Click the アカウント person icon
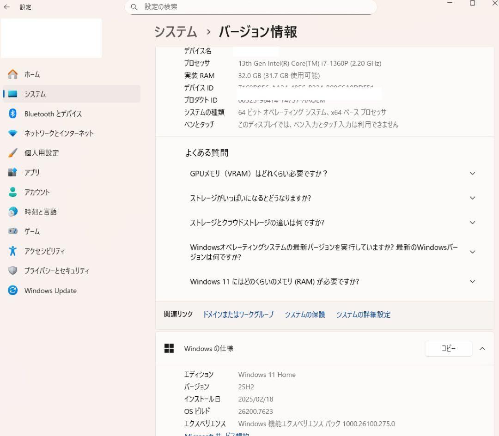The width and height of the screenshot is (499, 436). click(13, 192)
